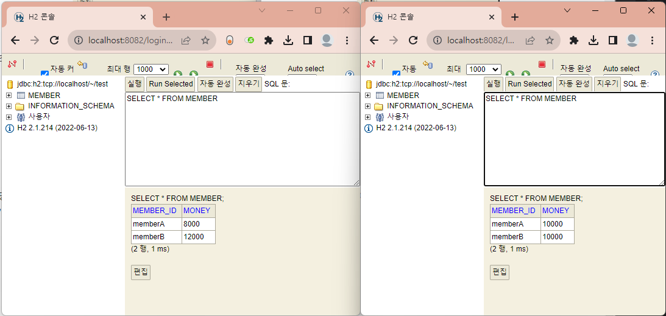The height and width of the screenshot is (316, 666).
Task: Go back in the left browser window
Action: pos(15,40)
